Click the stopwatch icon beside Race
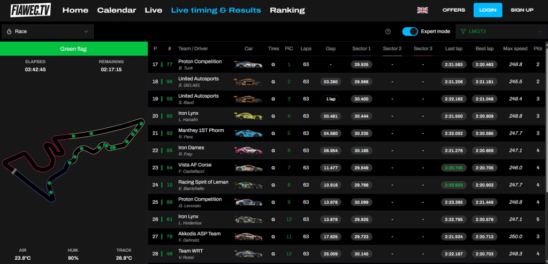This screenshot has height=264, width=548. [x=10, y=32]
